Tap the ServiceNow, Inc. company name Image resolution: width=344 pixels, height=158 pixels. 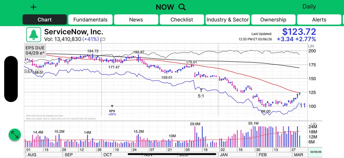tap(74, 32)
